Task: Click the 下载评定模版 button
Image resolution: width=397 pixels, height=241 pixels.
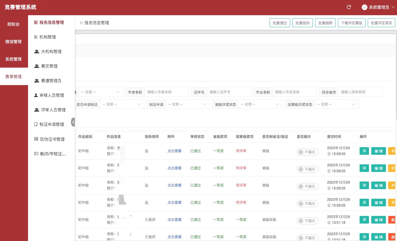Action: [x=352, y=23]
